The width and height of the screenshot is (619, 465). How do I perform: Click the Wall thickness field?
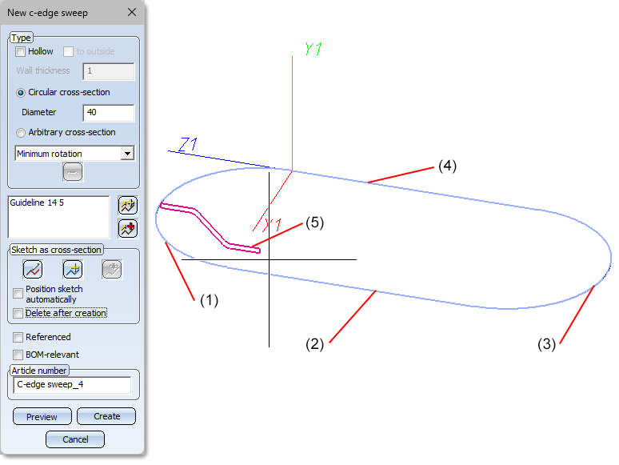pyautogui.click(x=109, y=71)
